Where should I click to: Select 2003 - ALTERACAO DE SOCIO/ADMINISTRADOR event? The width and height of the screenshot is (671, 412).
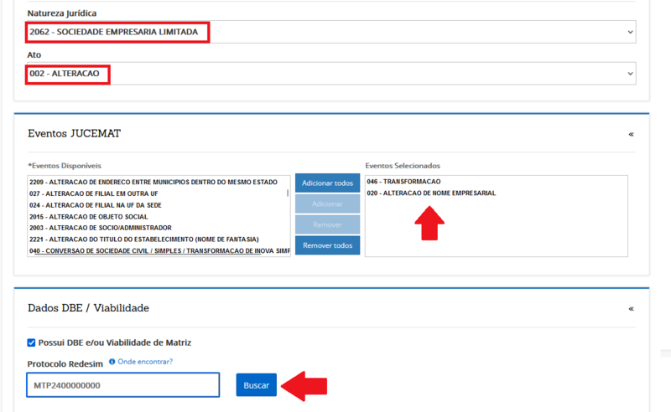(x=100, y=228)
